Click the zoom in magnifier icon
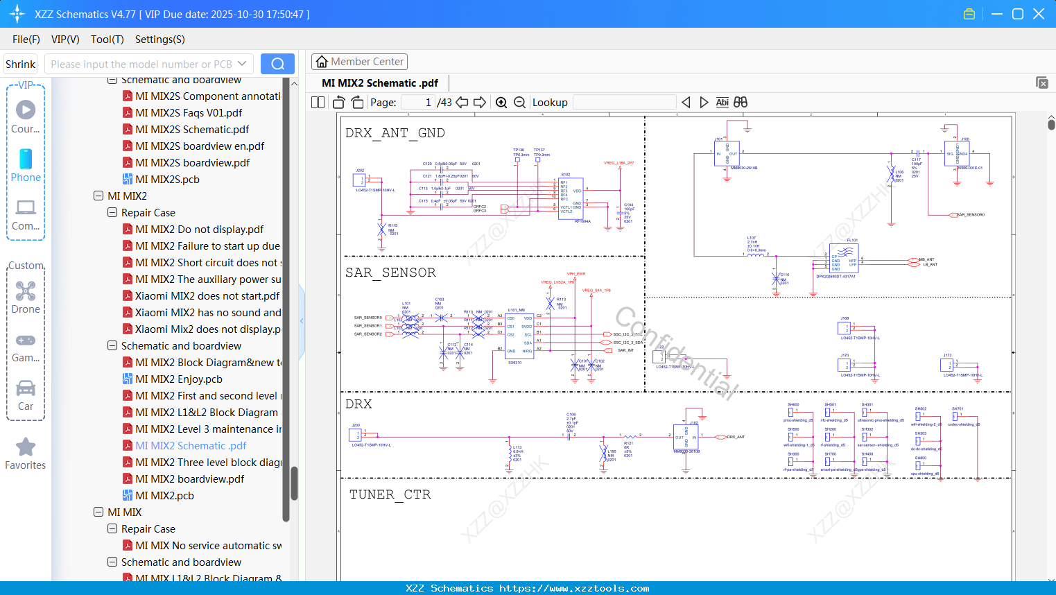The image size is (1056, 595). [501, 103]
